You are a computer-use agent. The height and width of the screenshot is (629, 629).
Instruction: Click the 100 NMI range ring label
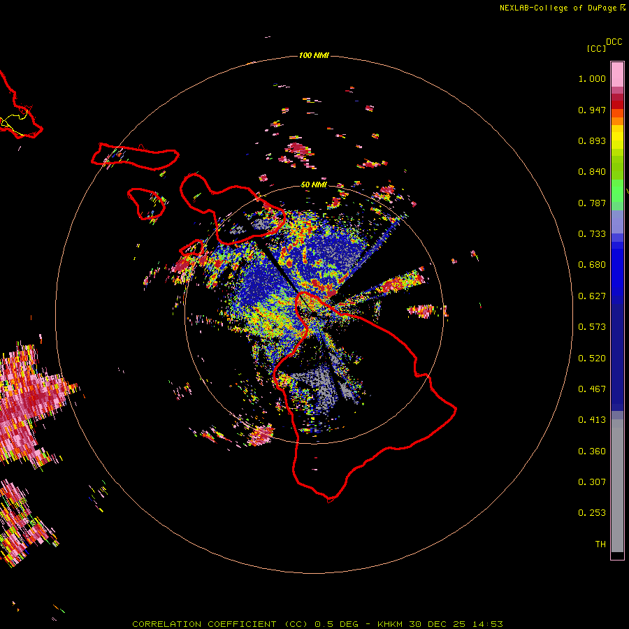314,55
